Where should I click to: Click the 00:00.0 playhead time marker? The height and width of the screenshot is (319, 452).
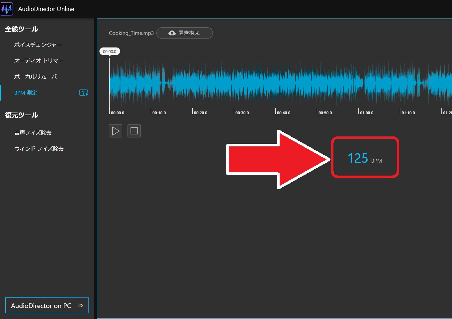110,51
